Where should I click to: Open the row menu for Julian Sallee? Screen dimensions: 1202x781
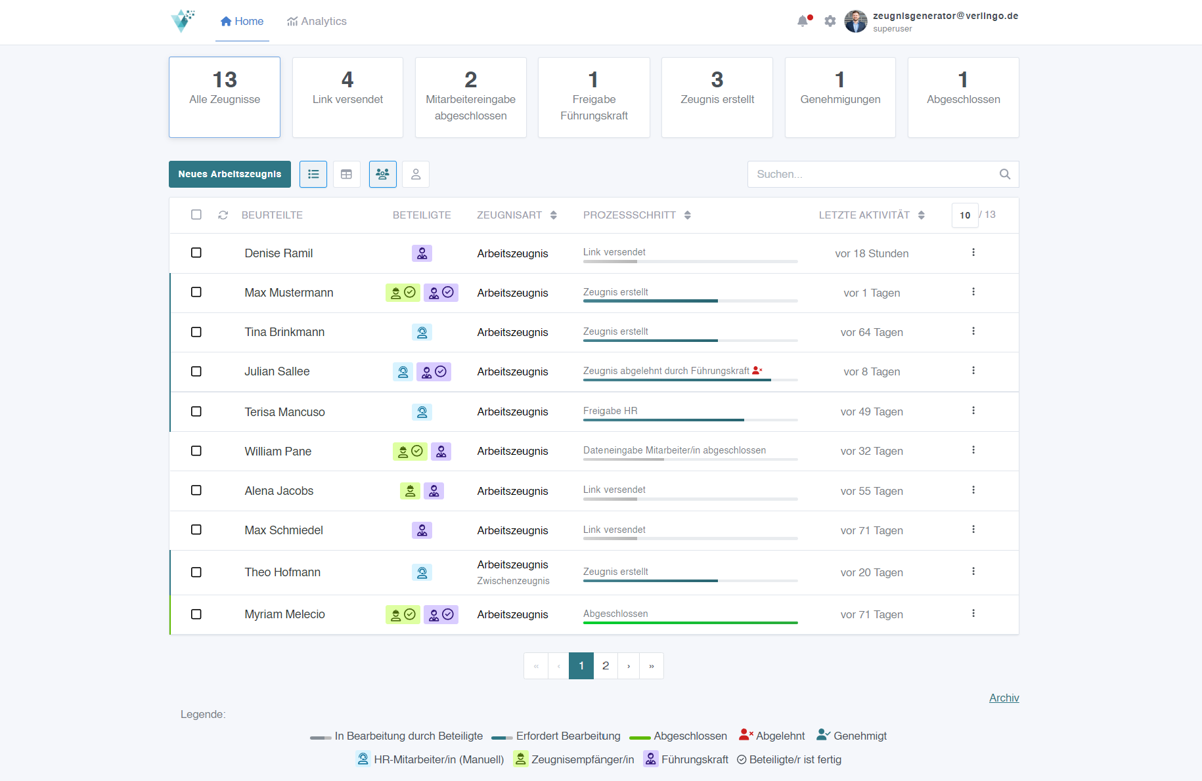coord(973,371)
